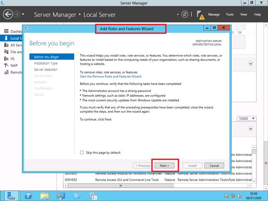Minimize the Add Roles and Features Wizard
Viewport: 268px width, 201px height.
(x=207, y=28)
